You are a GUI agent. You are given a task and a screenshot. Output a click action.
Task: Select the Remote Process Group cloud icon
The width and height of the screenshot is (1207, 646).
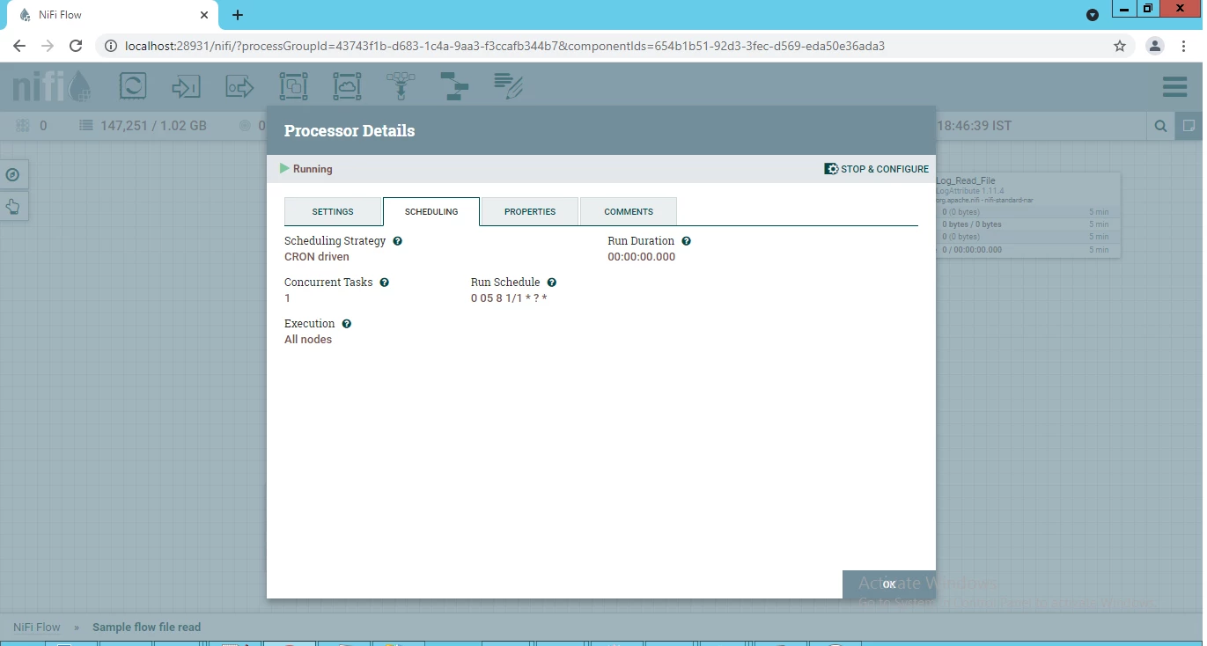tap(347, 86)
